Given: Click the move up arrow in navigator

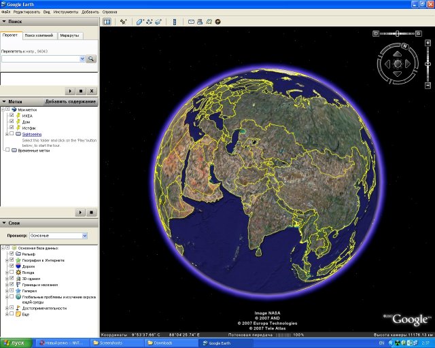Looking at the screenshot, I should click(x=397, y=54).
